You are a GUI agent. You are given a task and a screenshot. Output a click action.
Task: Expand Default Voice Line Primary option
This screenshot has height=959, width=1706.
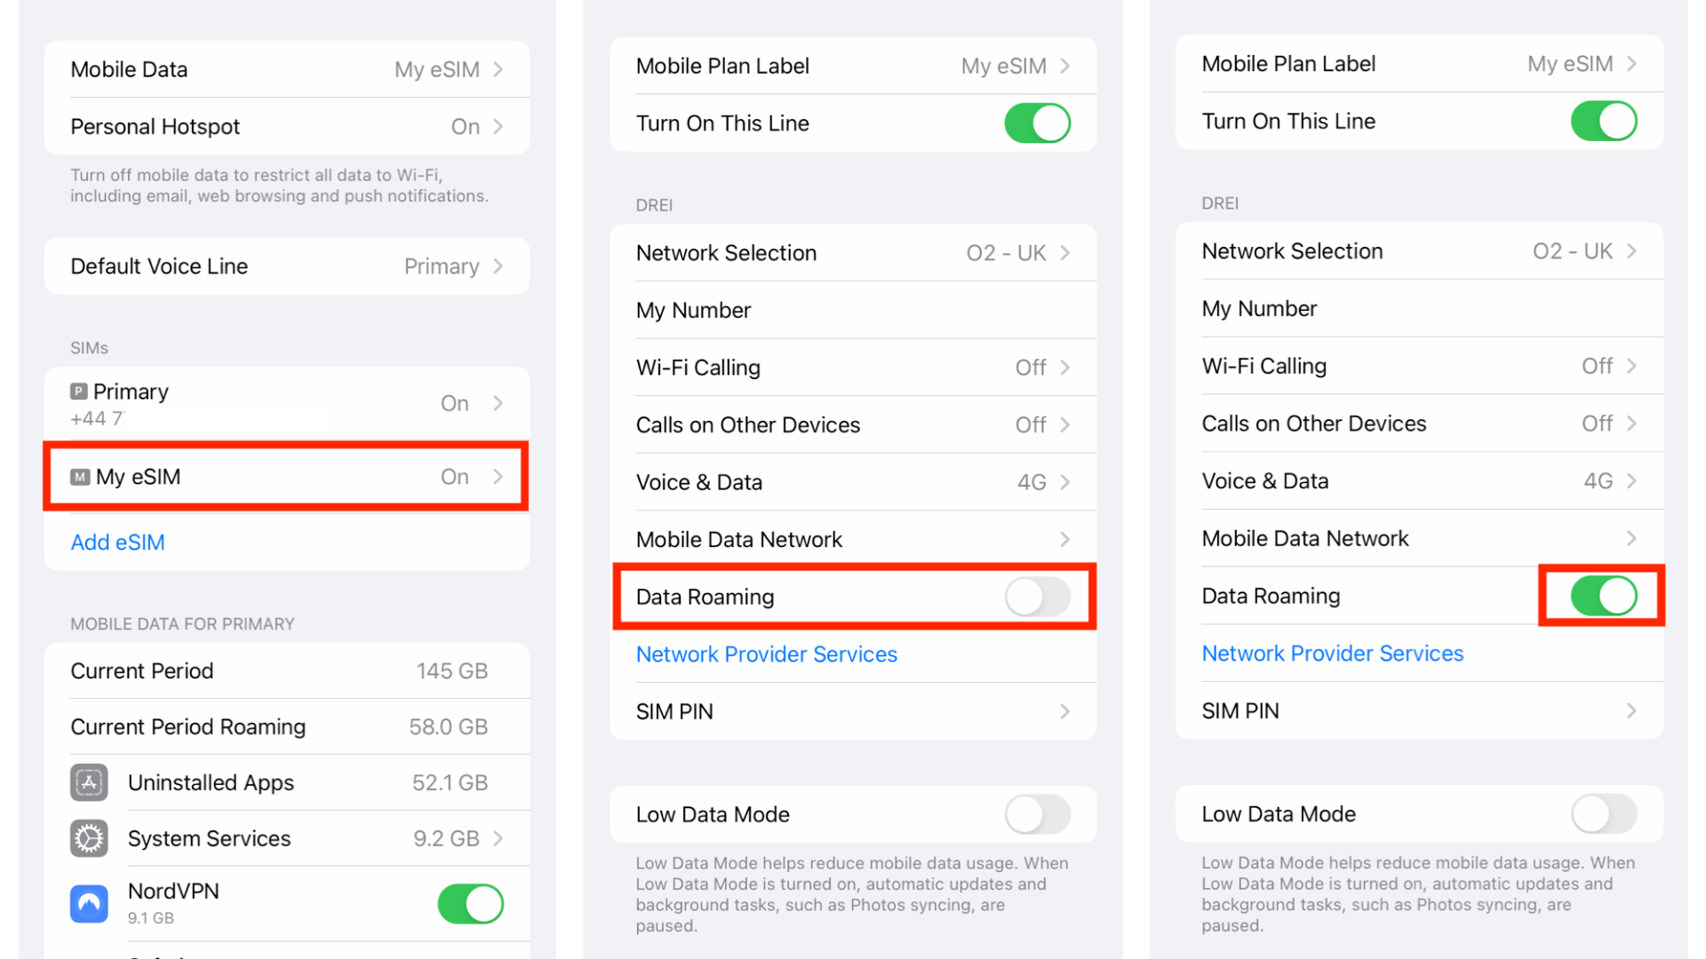[x=498, y=266]
